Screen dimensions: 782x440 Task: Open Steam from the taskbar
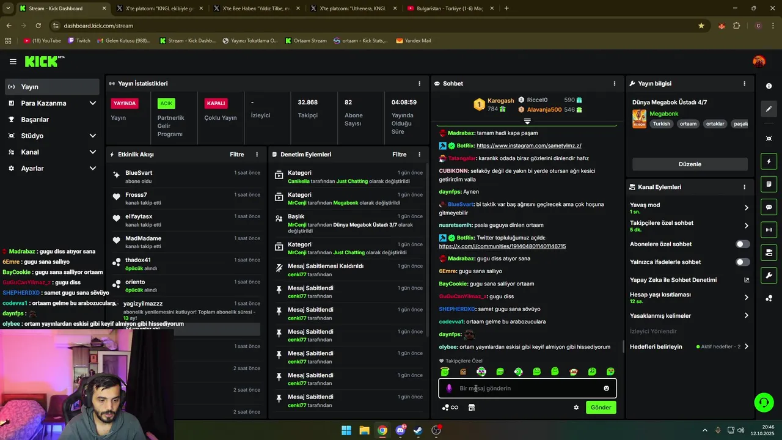[x=418, y=430]
